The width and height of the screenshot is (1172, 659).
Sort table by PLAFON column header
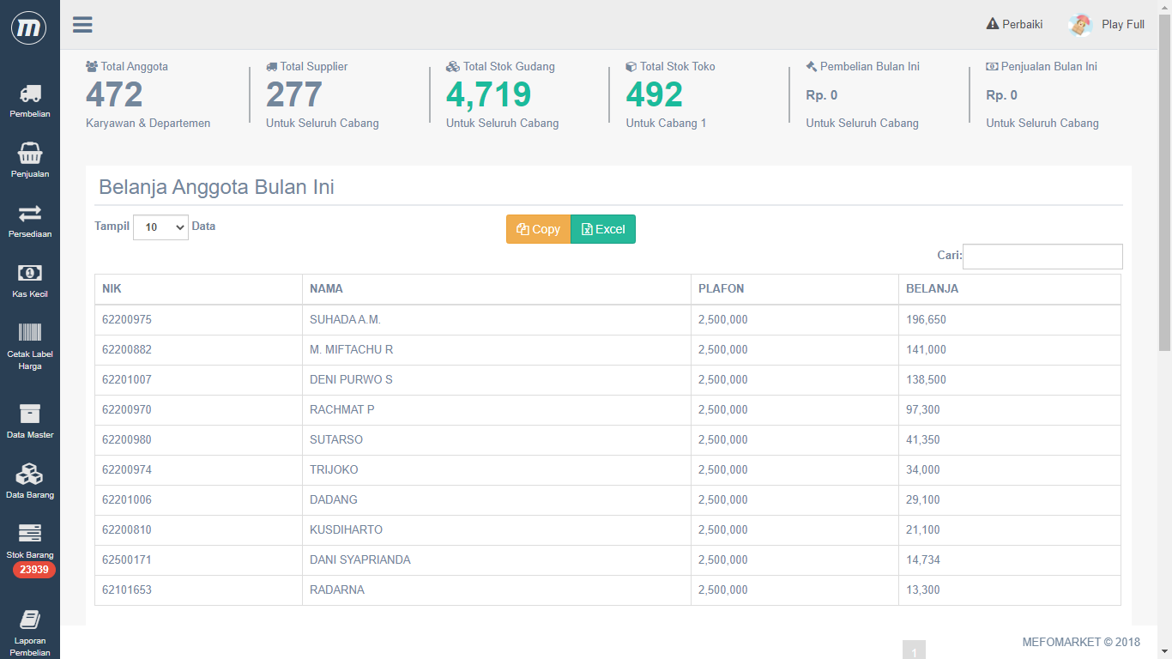(x=795, y=289)
